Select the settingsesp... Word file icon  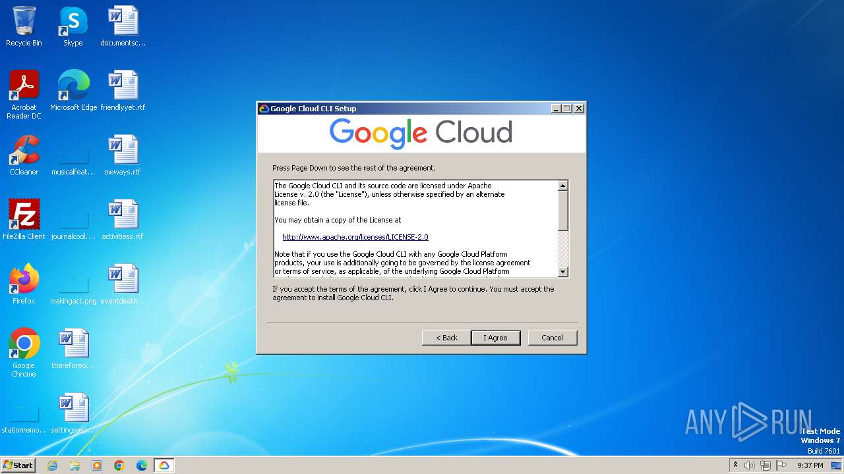[73, 413]
